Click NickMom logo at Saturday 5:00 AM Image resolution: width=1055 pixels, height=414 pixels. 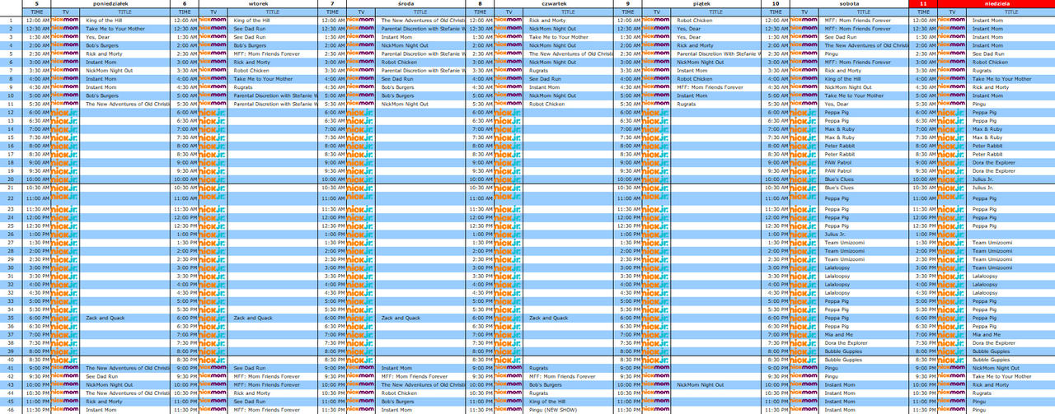[x=804, y=95]
